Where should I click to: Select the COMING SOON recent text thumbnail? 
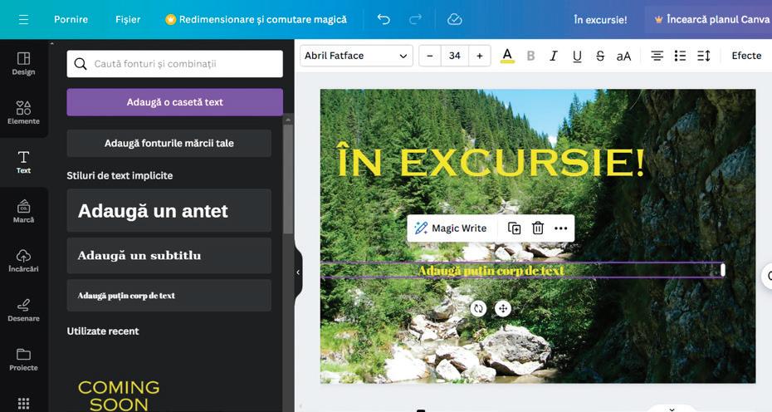[119, 395]
